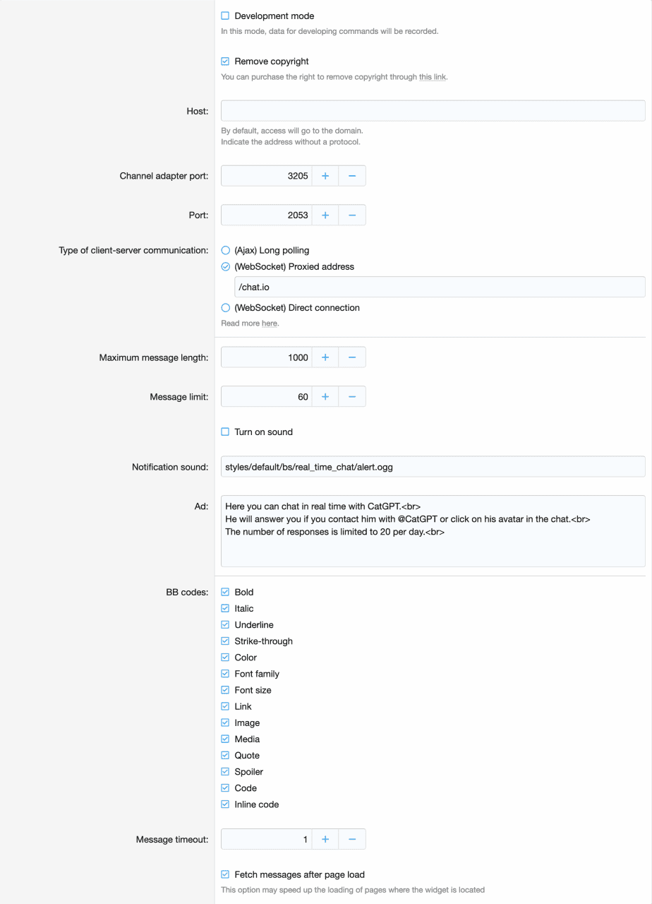
Task: Enable Development mode checkbox
Action: click(x=226, y=16)
